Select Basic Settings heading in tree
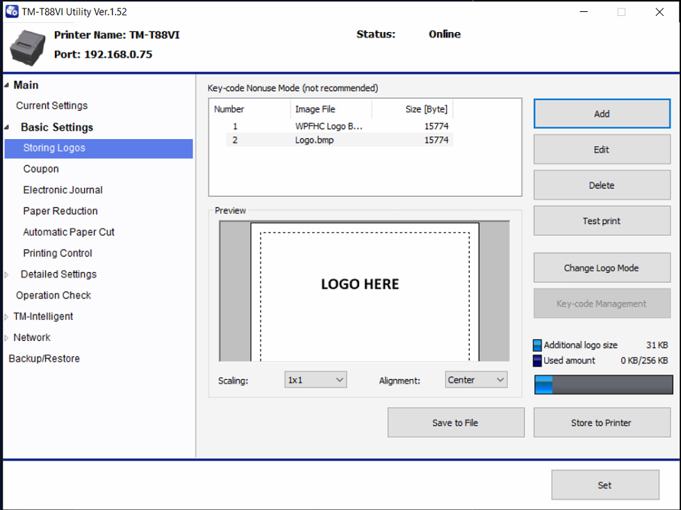The width and height of the screenshot is (681, 510). [x=57, y=127]
